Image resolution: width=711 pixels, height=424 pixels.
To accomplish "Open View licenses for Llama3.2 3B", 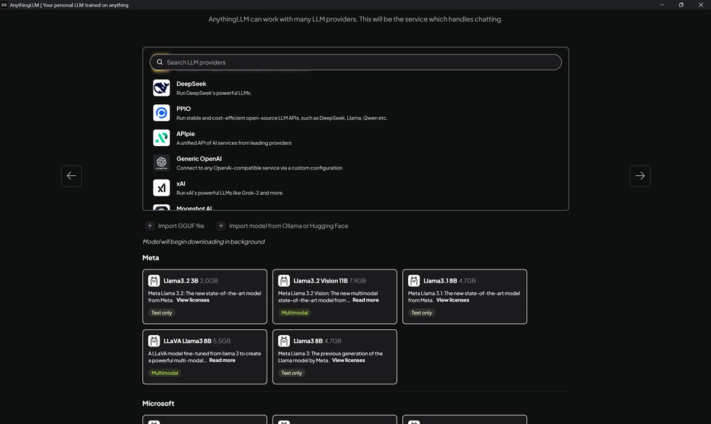I will (193, 300).
